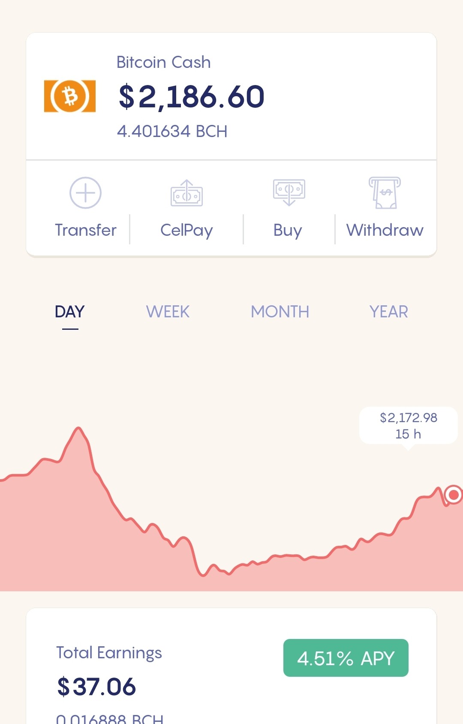Screen dimensions: 463x724
Task: Switch chart to WEEK view
Action: point(168,312)
